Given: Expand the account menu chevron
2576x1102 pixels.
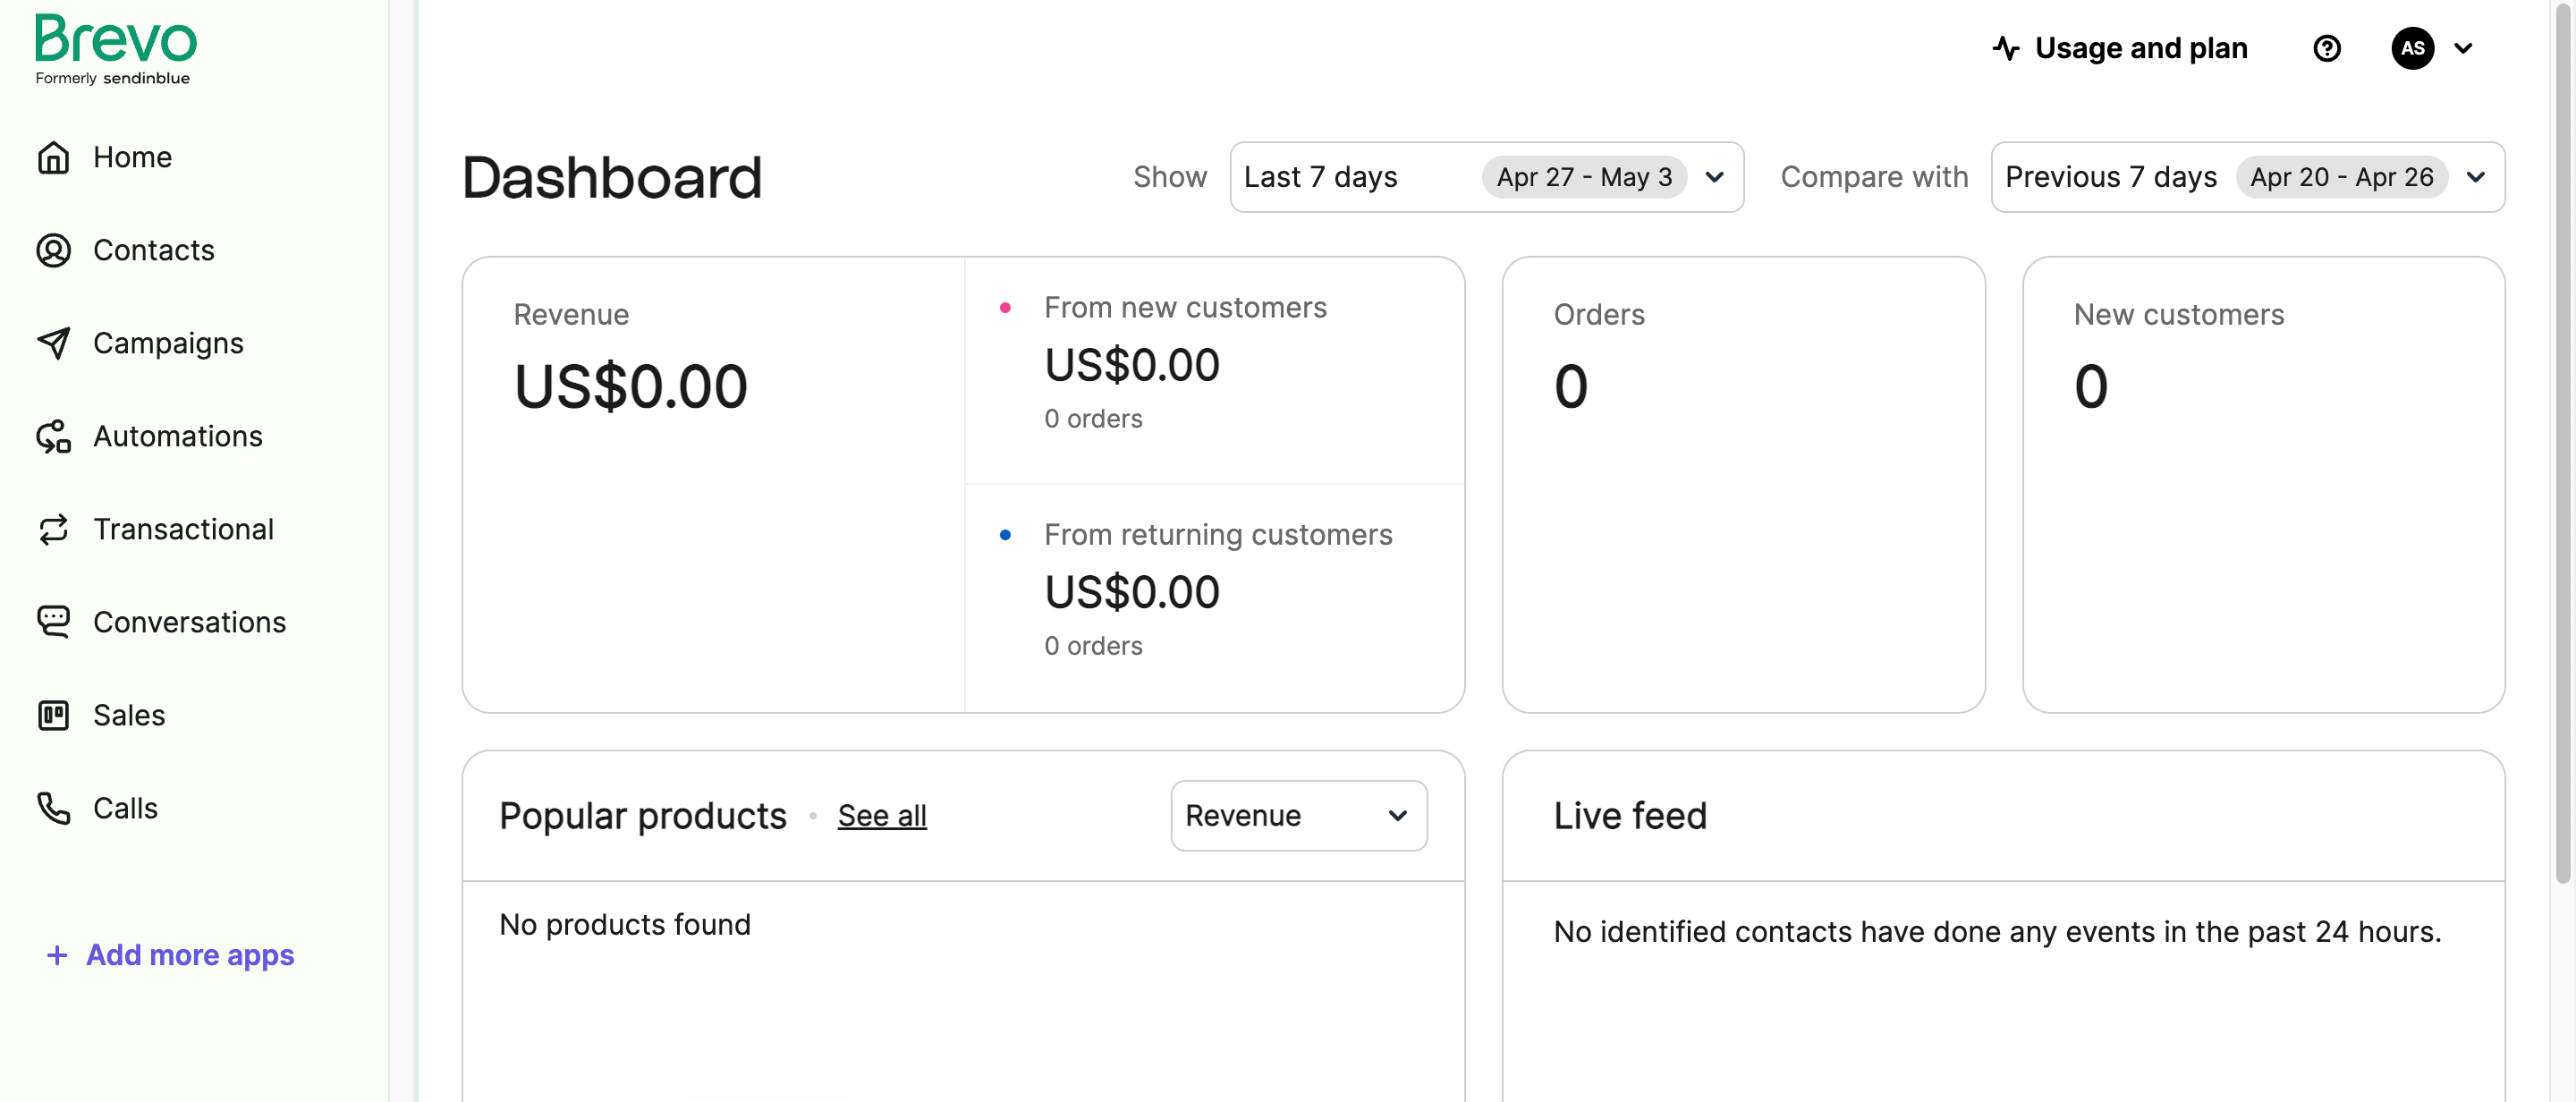Looking at the screenshot, I should tap(2463, 48).
